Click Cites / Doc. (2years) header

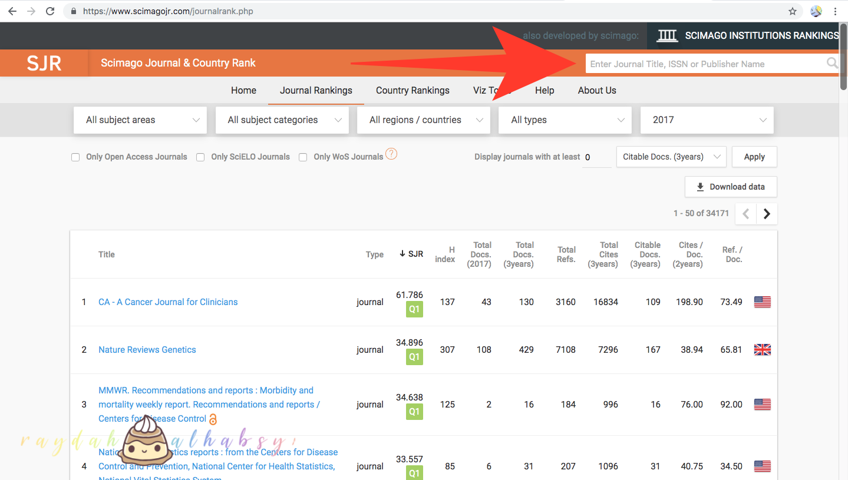(688, 254)
